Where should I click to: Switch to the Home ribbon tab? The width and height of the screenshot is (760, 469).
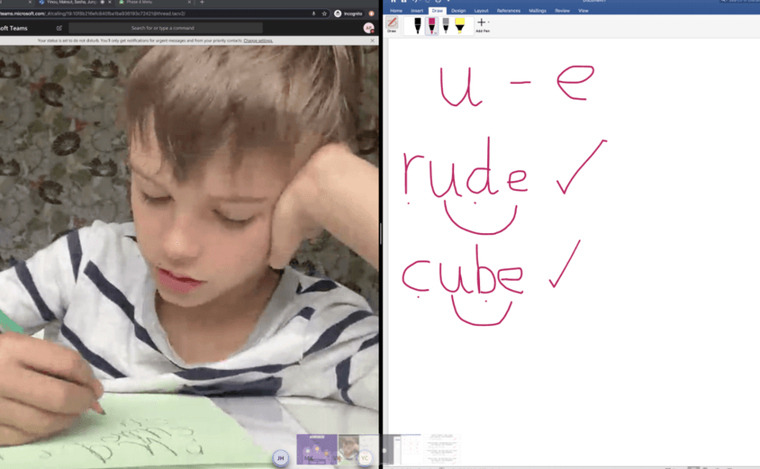coord(396,11)
